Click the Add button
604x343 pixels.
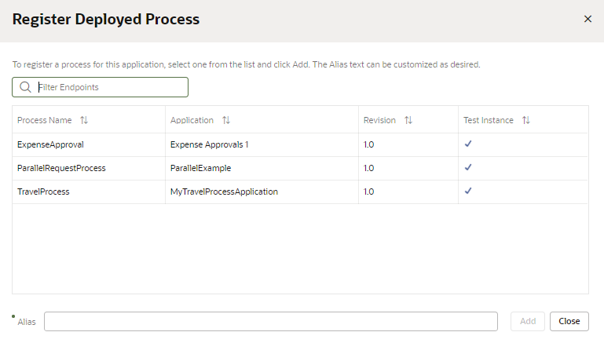point(528,322)
